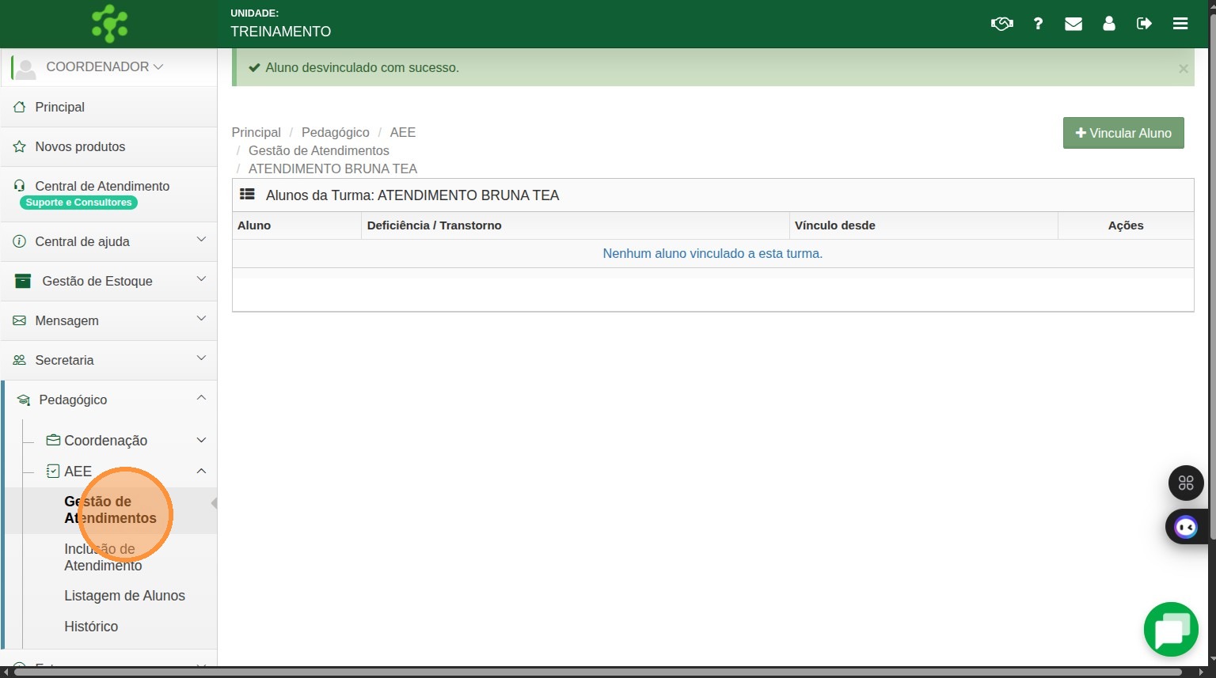The image size is (1216, 678).
Task: Click the Principal breadcrumb link
Action: [x=256, y=132]
